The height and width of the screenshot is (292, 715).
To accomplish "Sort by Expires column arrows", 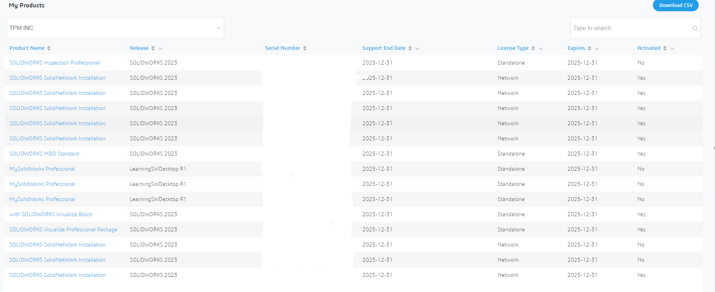I will 590,48.
